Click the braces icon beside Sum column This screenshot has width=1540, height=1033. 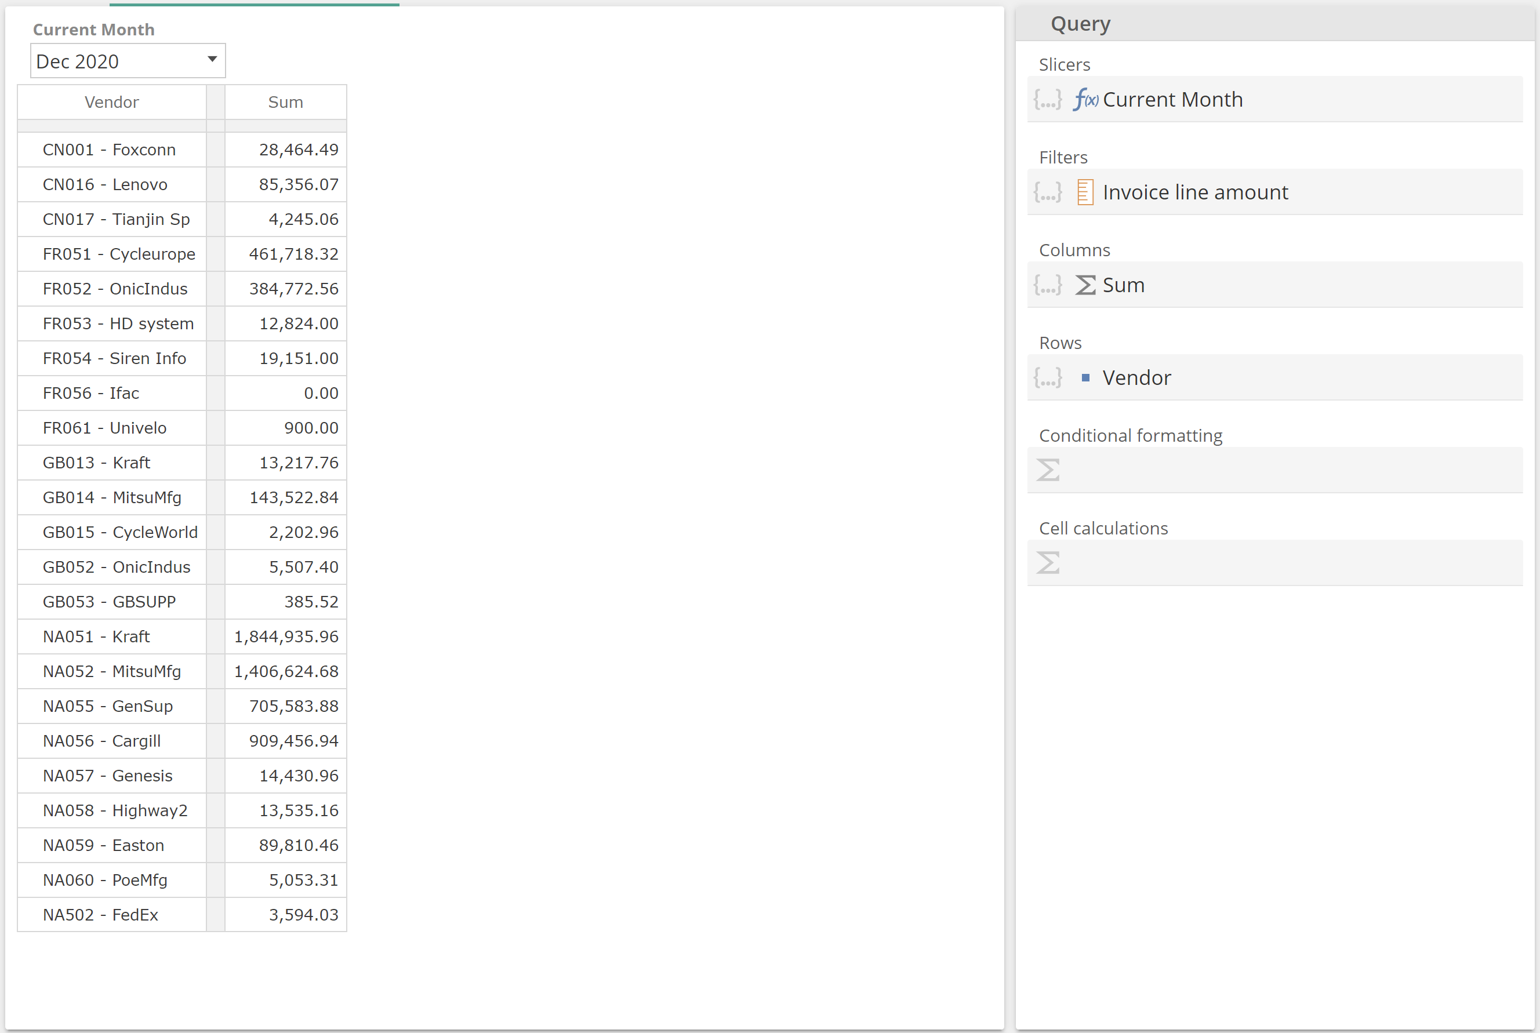click(1048, 285)
